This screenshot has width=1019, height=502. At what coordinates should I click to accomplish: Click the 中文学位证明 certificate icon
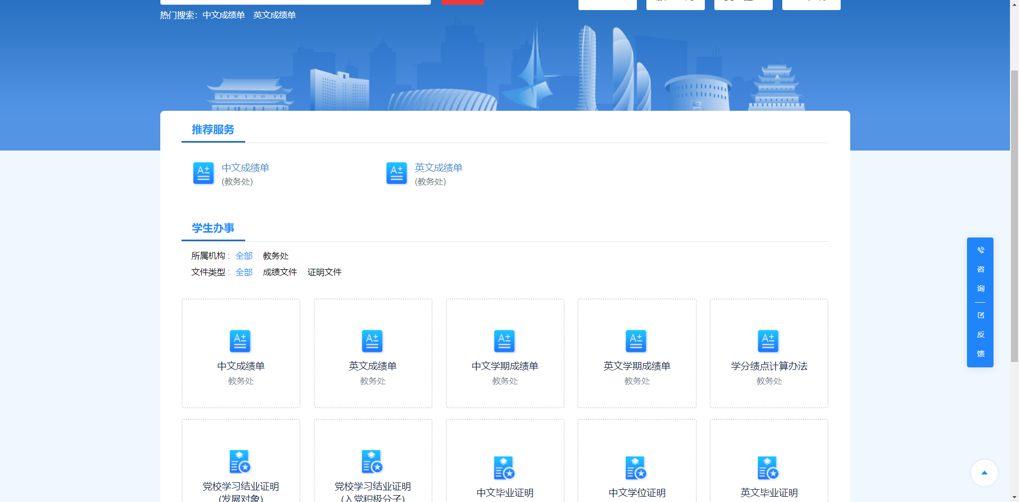point(636,468)
